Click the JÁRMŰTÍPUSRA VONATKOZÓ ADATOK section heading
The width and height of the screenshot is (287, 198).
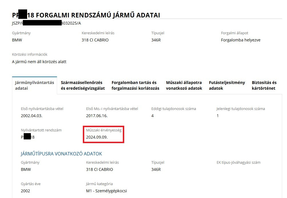pyautogui.click(x=61, y=154)
